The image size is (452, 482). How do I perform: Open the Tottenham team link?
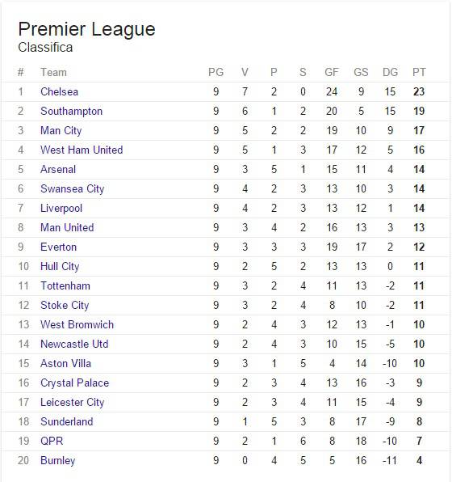click(65, 285)
